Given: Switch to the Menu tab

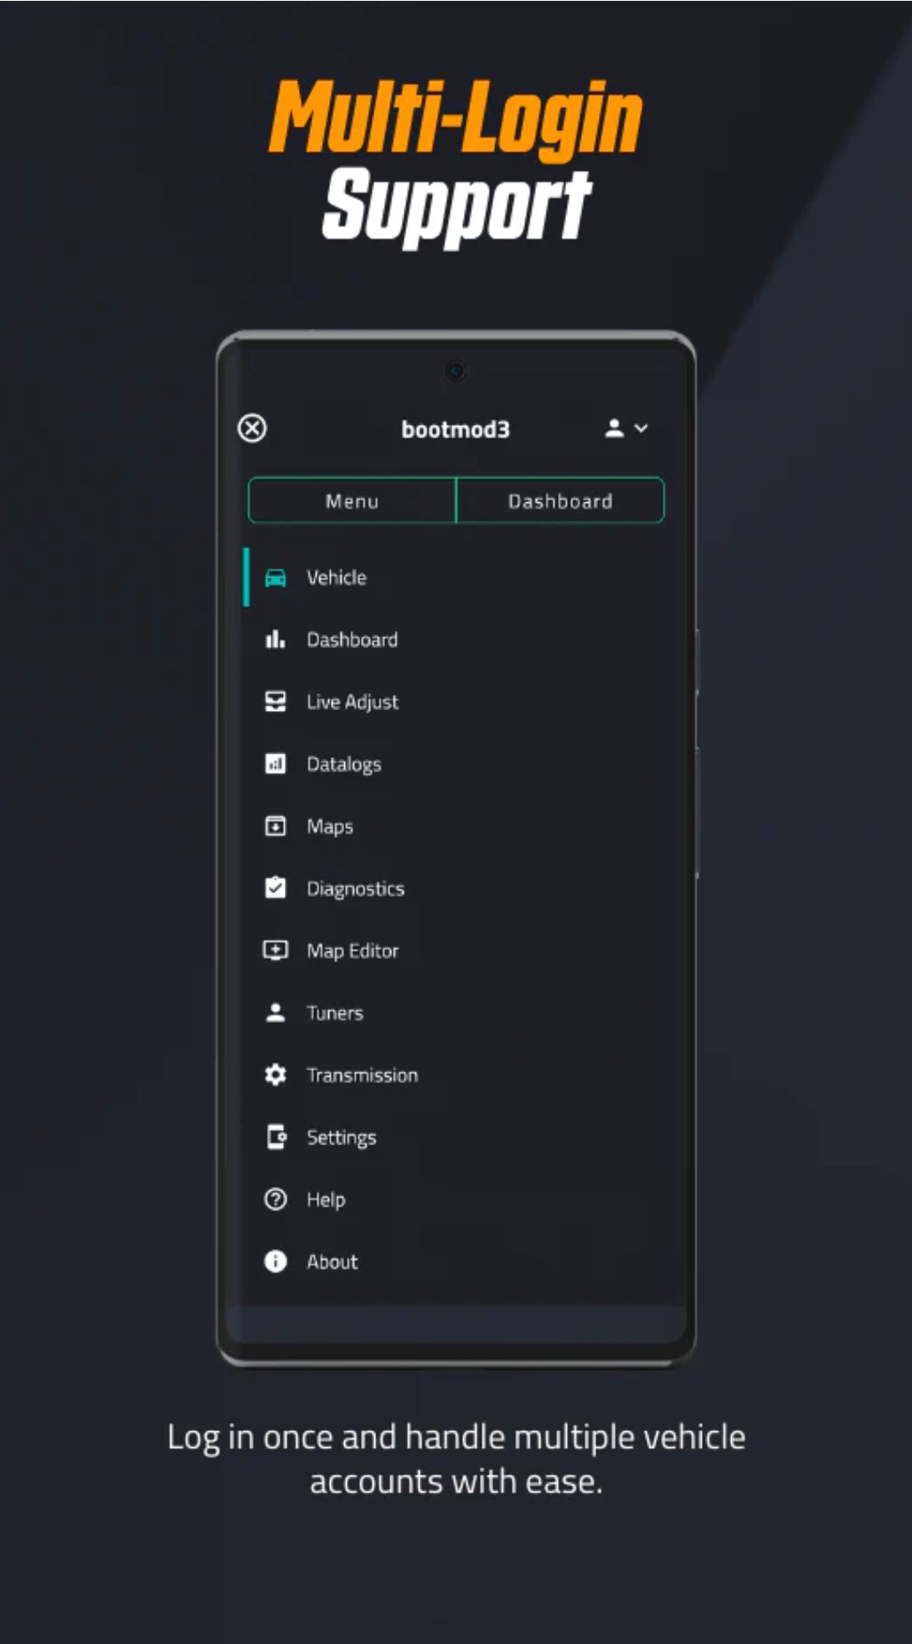Looking at the screenshot, I should pos(352,500).
